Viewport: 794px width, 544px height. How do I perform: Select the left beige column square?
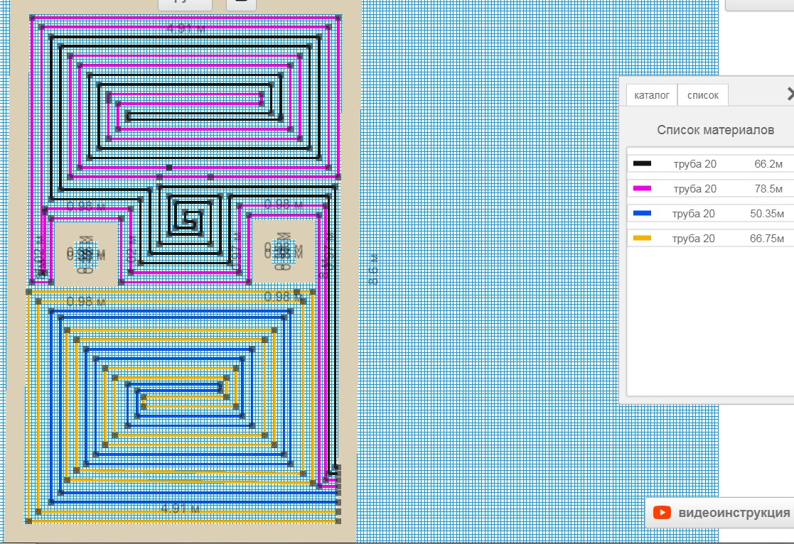[x=86, y=254]
